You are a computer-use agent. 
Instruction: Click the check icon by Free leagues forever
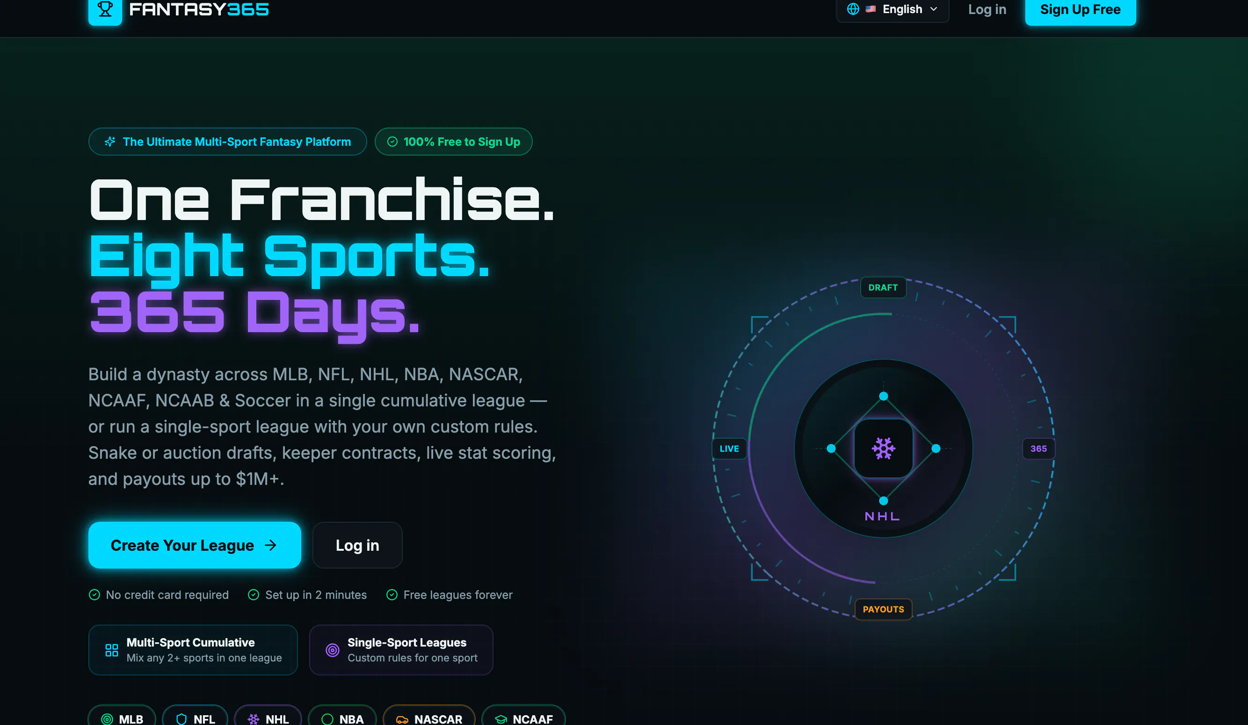tap(392, 595)
